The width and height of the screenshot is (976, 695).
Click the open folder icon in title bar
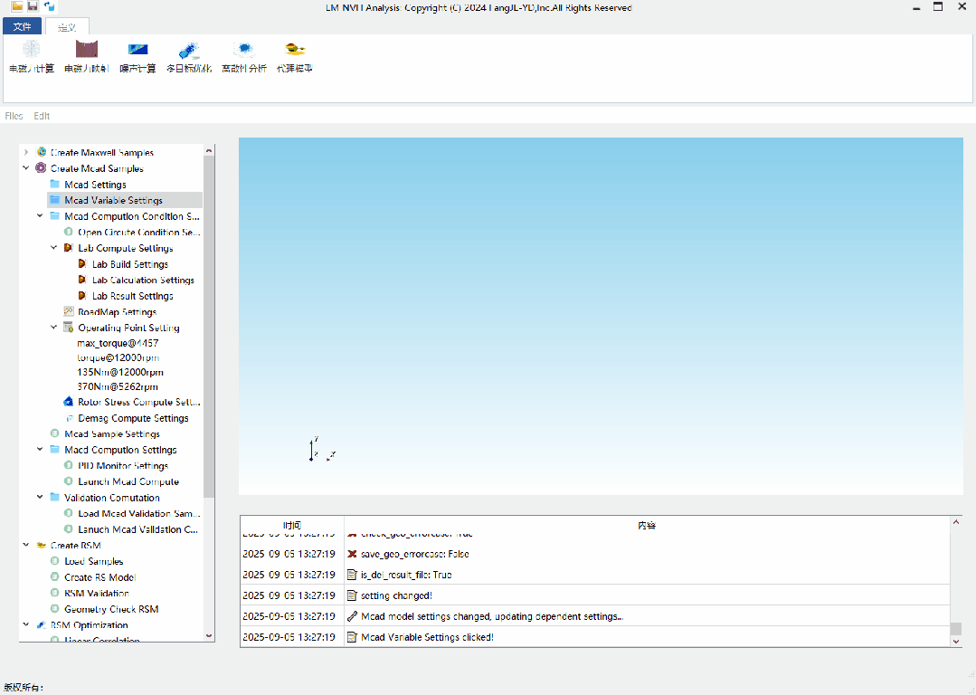17,6
